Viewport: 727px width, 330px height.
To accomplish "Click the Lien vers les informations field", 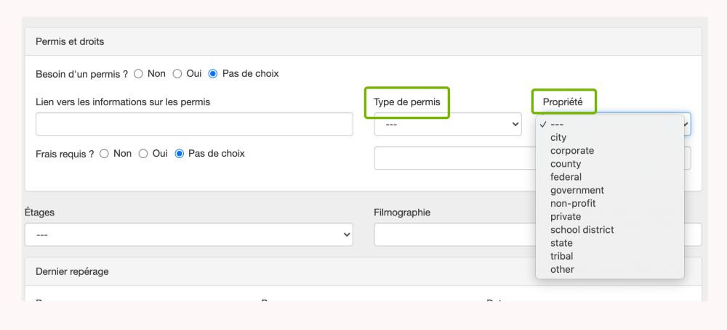I will tap(194, 124).
